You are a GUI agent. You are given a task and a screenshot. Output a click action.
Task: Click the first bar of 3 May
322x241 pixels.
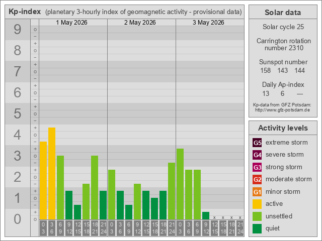180,184
